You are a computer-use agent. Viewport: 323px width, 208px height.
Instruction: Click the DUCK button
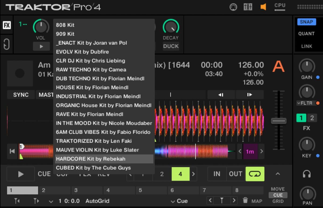[x=171, y=46]
